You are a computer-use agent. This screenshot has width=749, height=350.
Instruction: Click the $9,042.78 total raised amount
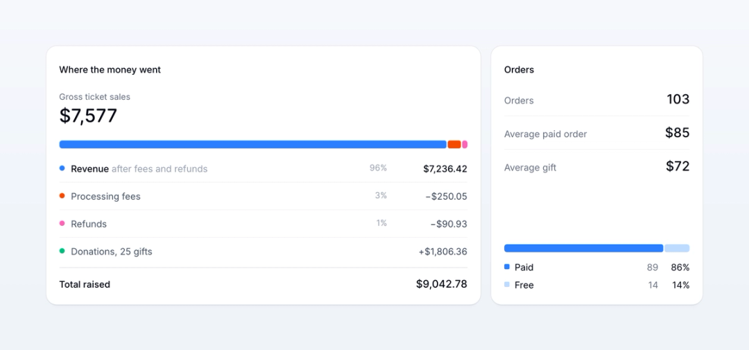[441, 284]
